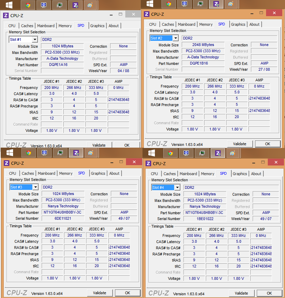Click the CPU-Z taskbar icon above the Slot #3 window
This screenshot has width=285, height=298.
76,153
